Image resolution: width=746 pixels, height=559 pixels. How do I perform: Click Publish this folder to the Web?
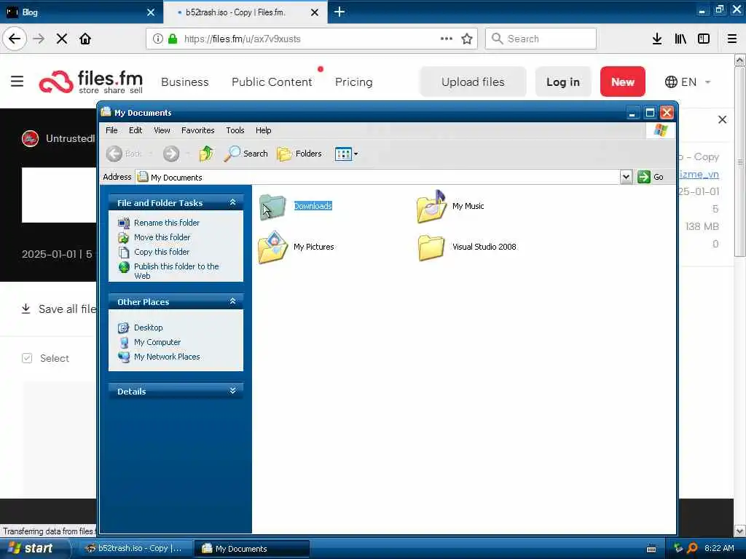click(x=176, y=271)
